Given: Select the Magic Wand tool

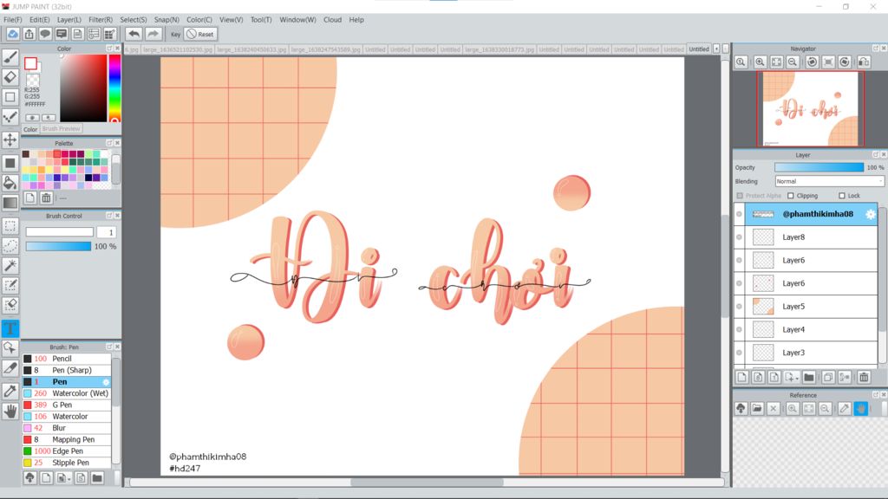Looking at the screenshot, I should point(10,265).
